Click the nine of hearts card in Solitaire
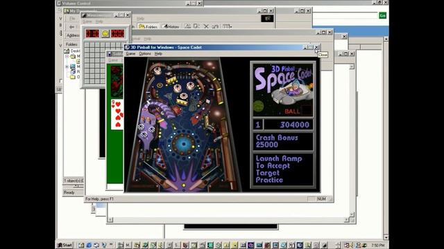 (x=117, y=114)
